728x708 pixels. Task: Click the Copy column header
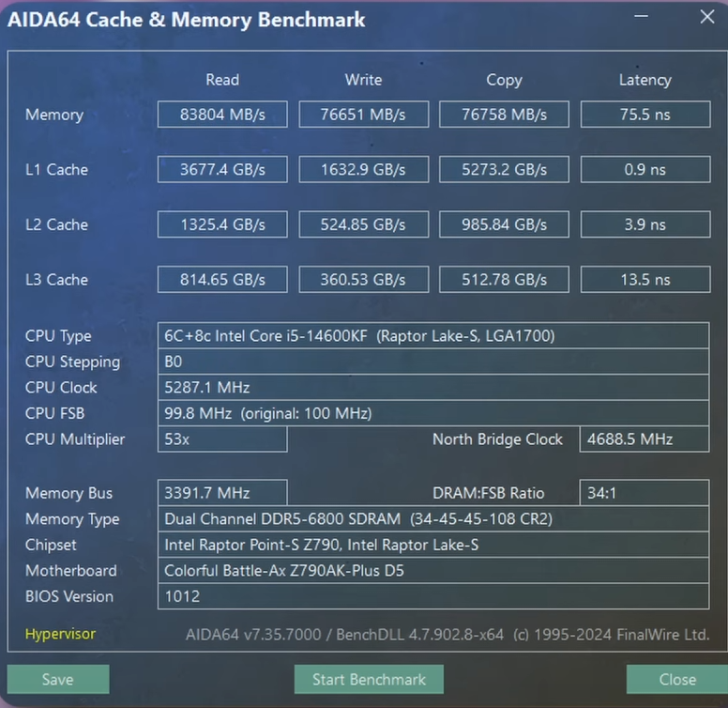[x=504, y=80]
